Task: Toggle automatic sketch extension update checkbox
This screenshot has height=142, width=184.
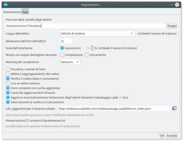Action: click(x=8, y=97)
